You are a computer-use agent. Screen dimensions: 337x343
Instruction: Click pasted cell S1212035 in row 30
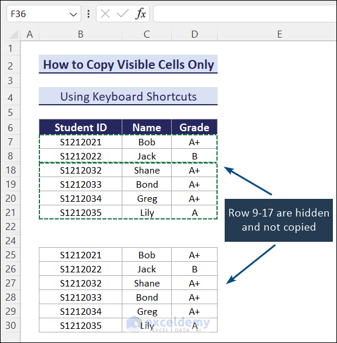click(x=81, y=325)
